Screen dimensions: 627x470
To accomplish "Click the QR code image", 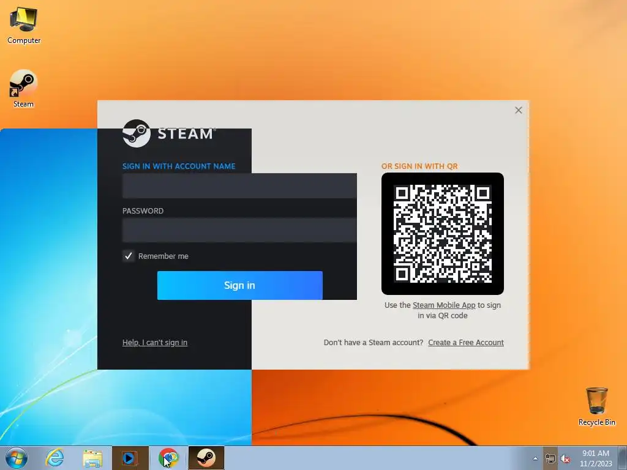I will pyautogui.click(x=443, y=234).
